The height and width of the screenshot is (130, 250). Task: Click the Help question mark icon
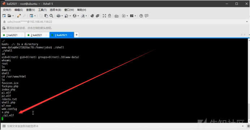(x=141, y=16)
